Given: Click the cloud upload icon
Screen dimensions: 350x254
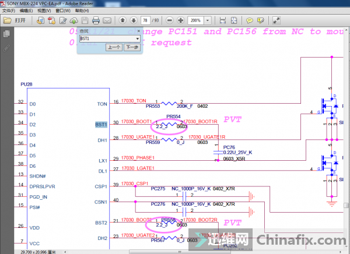Looking at the screenshot, I should (x=73, y=20).
